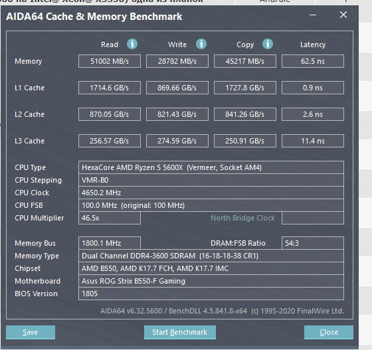Click the Motherboard field Asus ROG Strix

[x=211, y=281]
